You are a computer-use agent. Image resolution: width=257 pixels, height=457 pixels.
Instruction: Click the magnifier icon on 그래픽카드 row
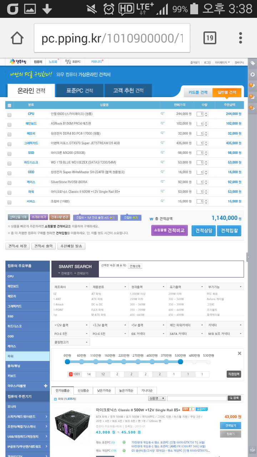pyautogui.click(x=163, y=142)
